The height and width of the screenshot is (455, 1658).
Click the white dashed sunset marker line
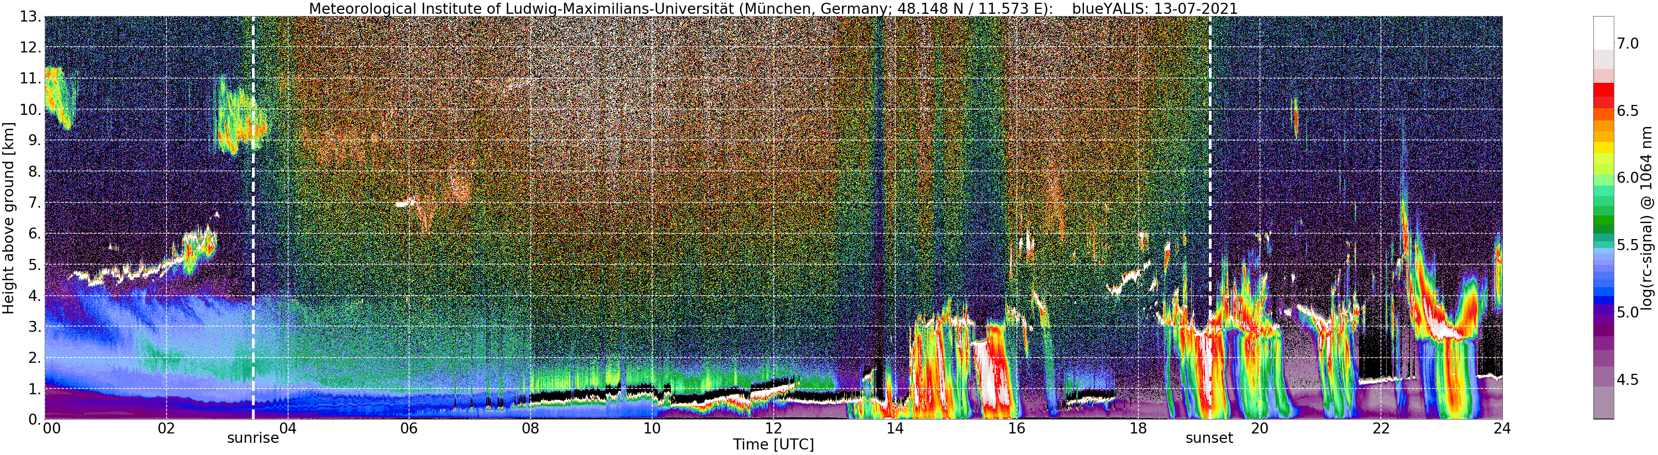click(1210, 218)
